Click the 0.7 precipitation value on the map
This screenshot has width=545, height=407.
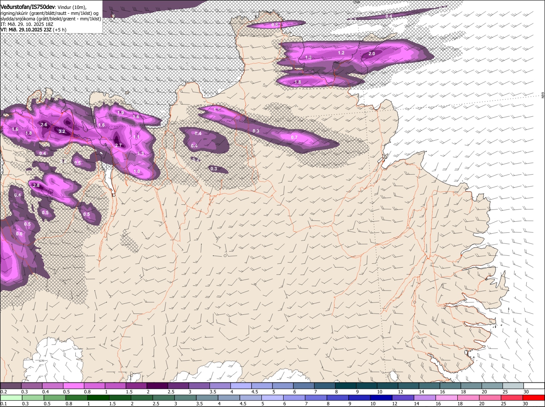[x=294, y=137]
